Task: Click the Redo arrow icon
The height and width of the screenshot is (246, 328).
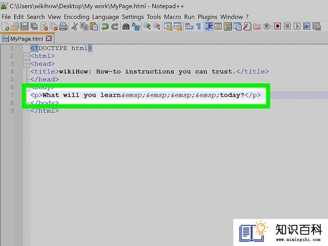Action: point(114,27)
